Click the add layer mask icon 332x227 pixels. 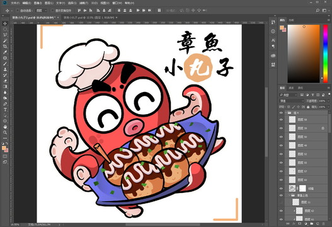click(300, 224)
